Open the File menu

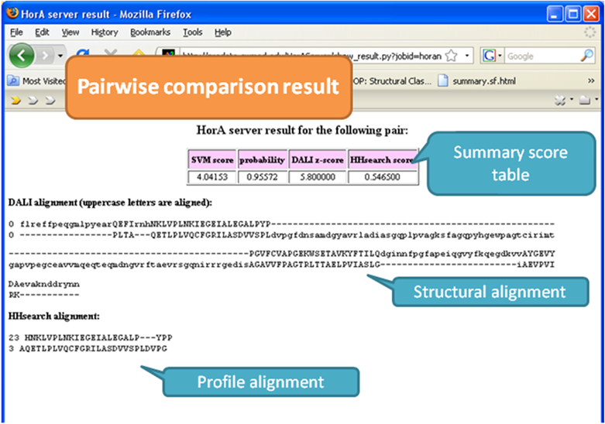(x=16, y=32)
